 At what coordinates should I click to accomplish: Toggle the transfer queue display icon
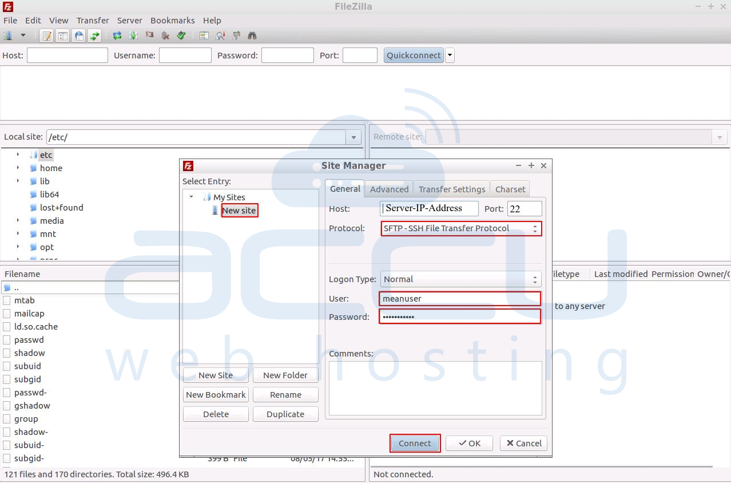coord(95,35)
